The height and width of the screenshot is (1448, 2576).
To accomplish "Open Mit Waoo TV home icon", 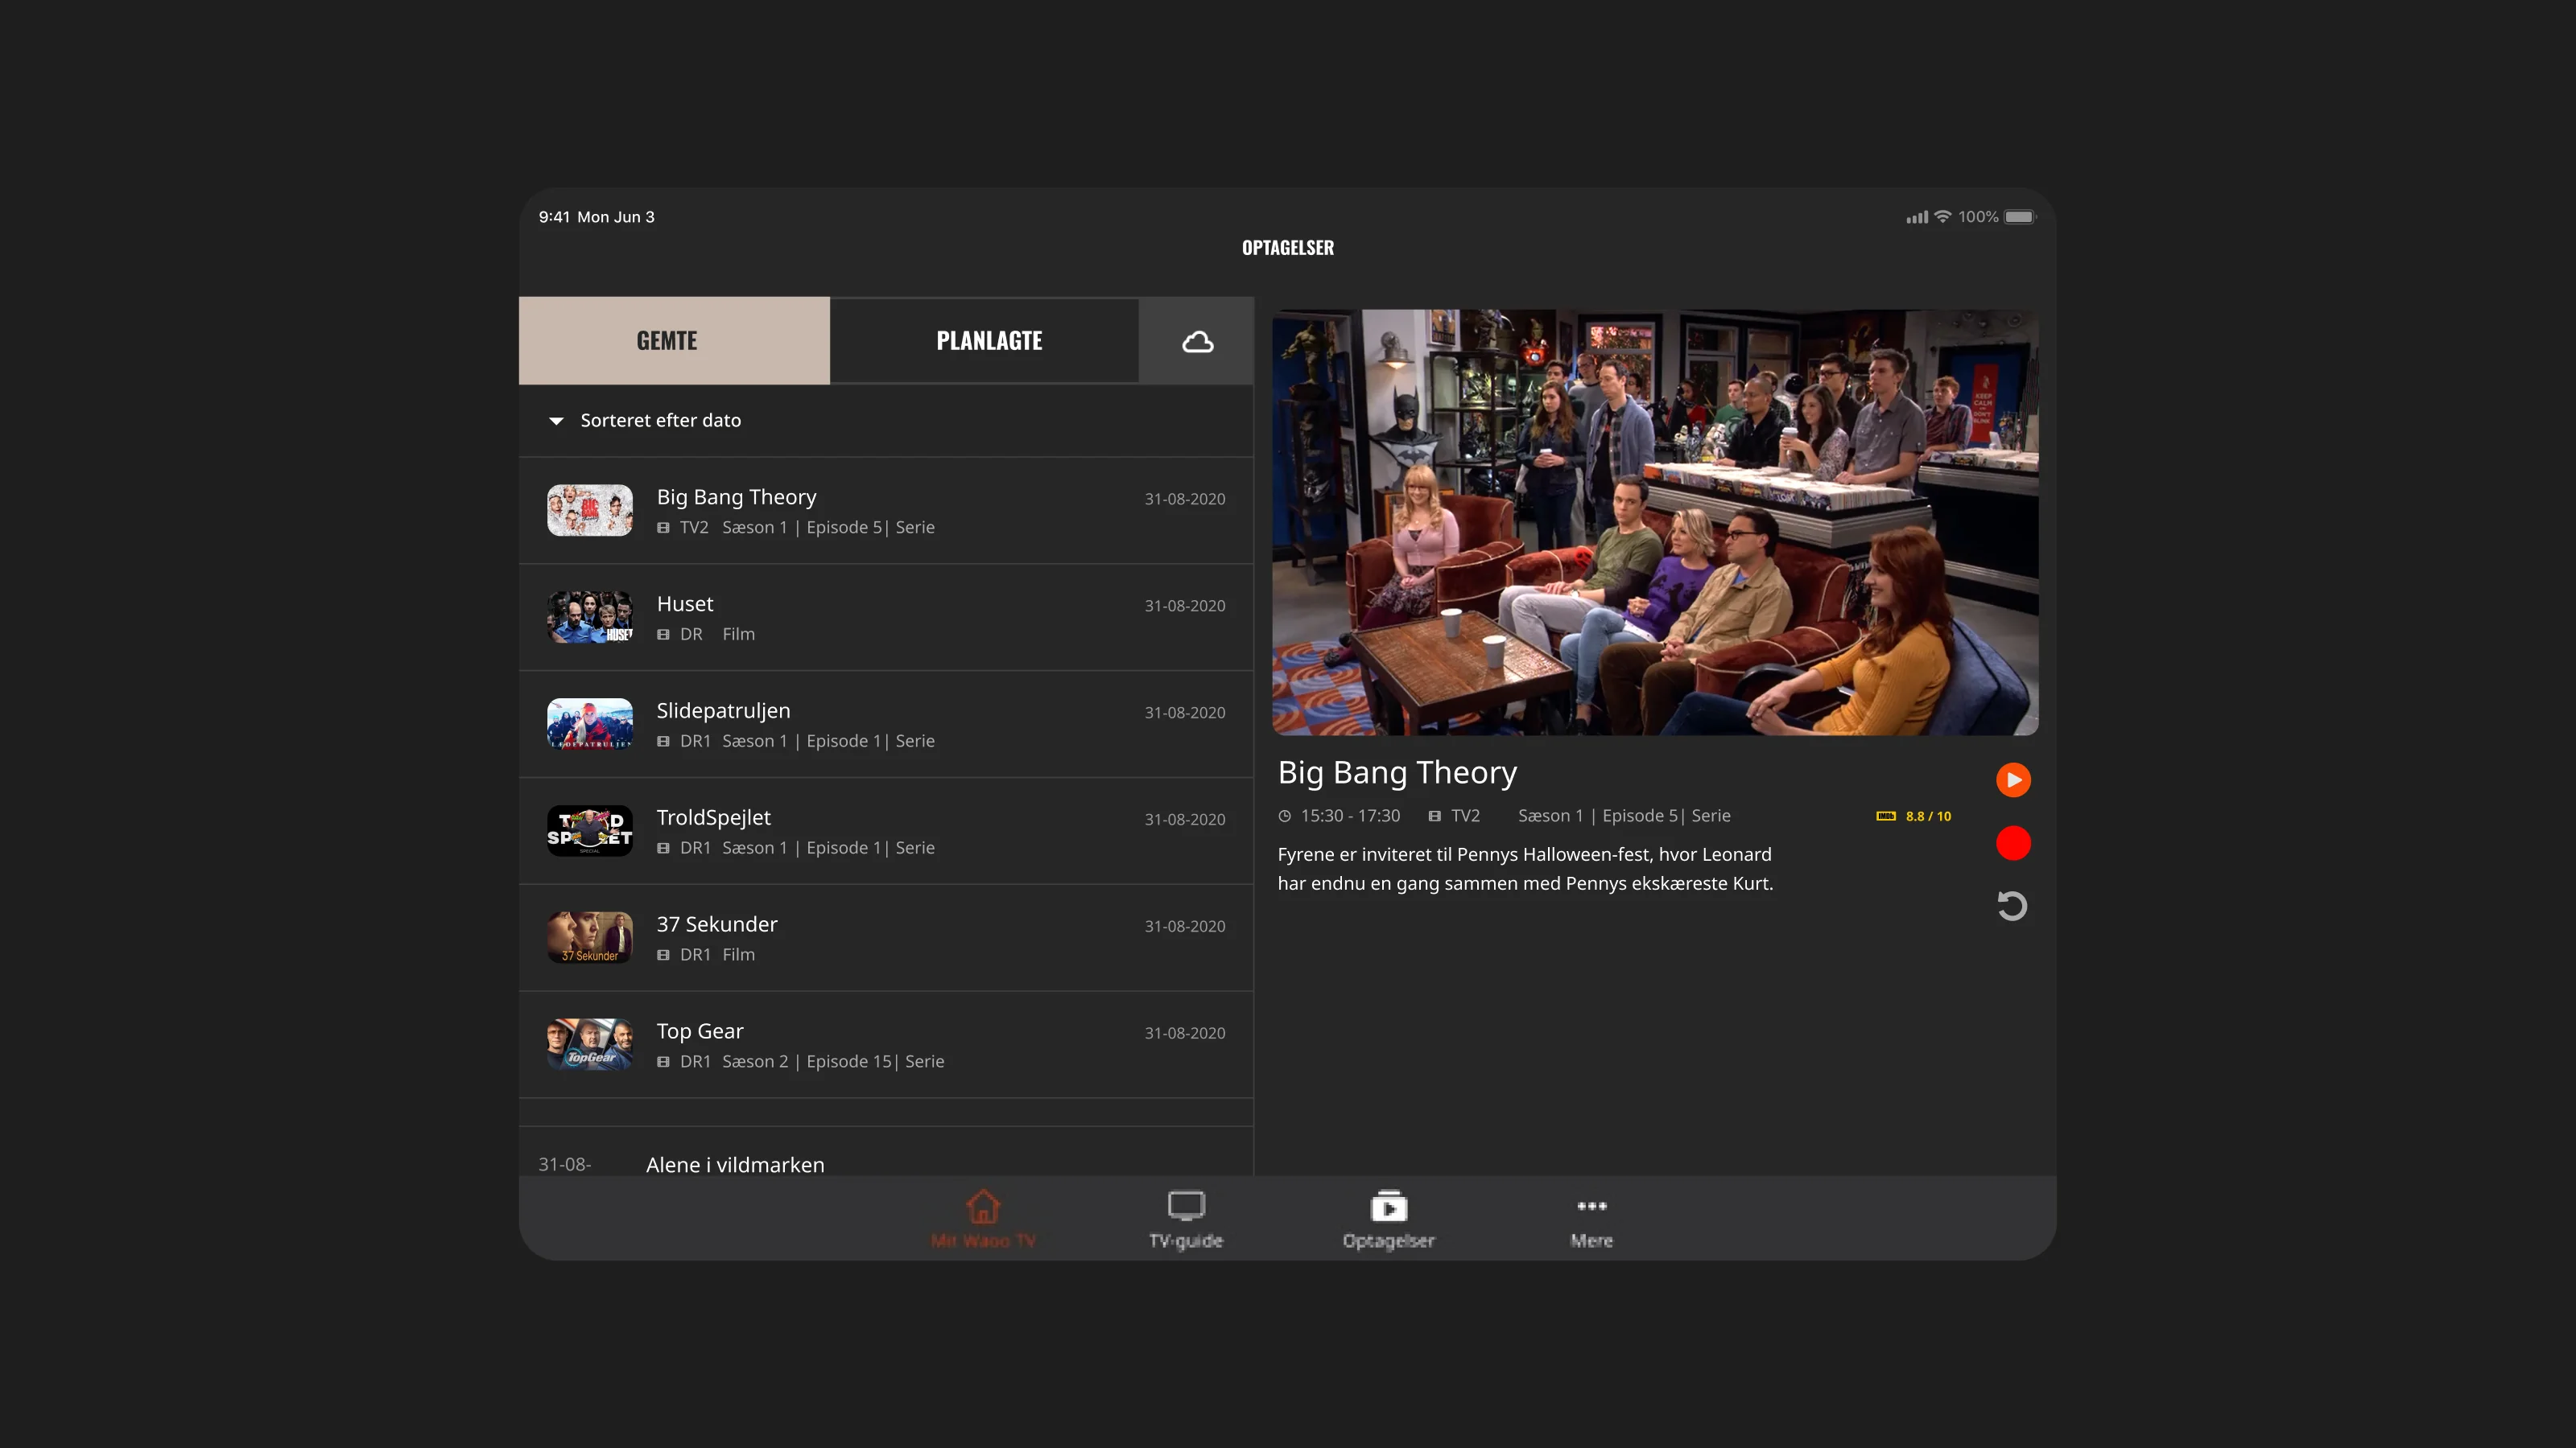I will click(x=983, y=1220).
